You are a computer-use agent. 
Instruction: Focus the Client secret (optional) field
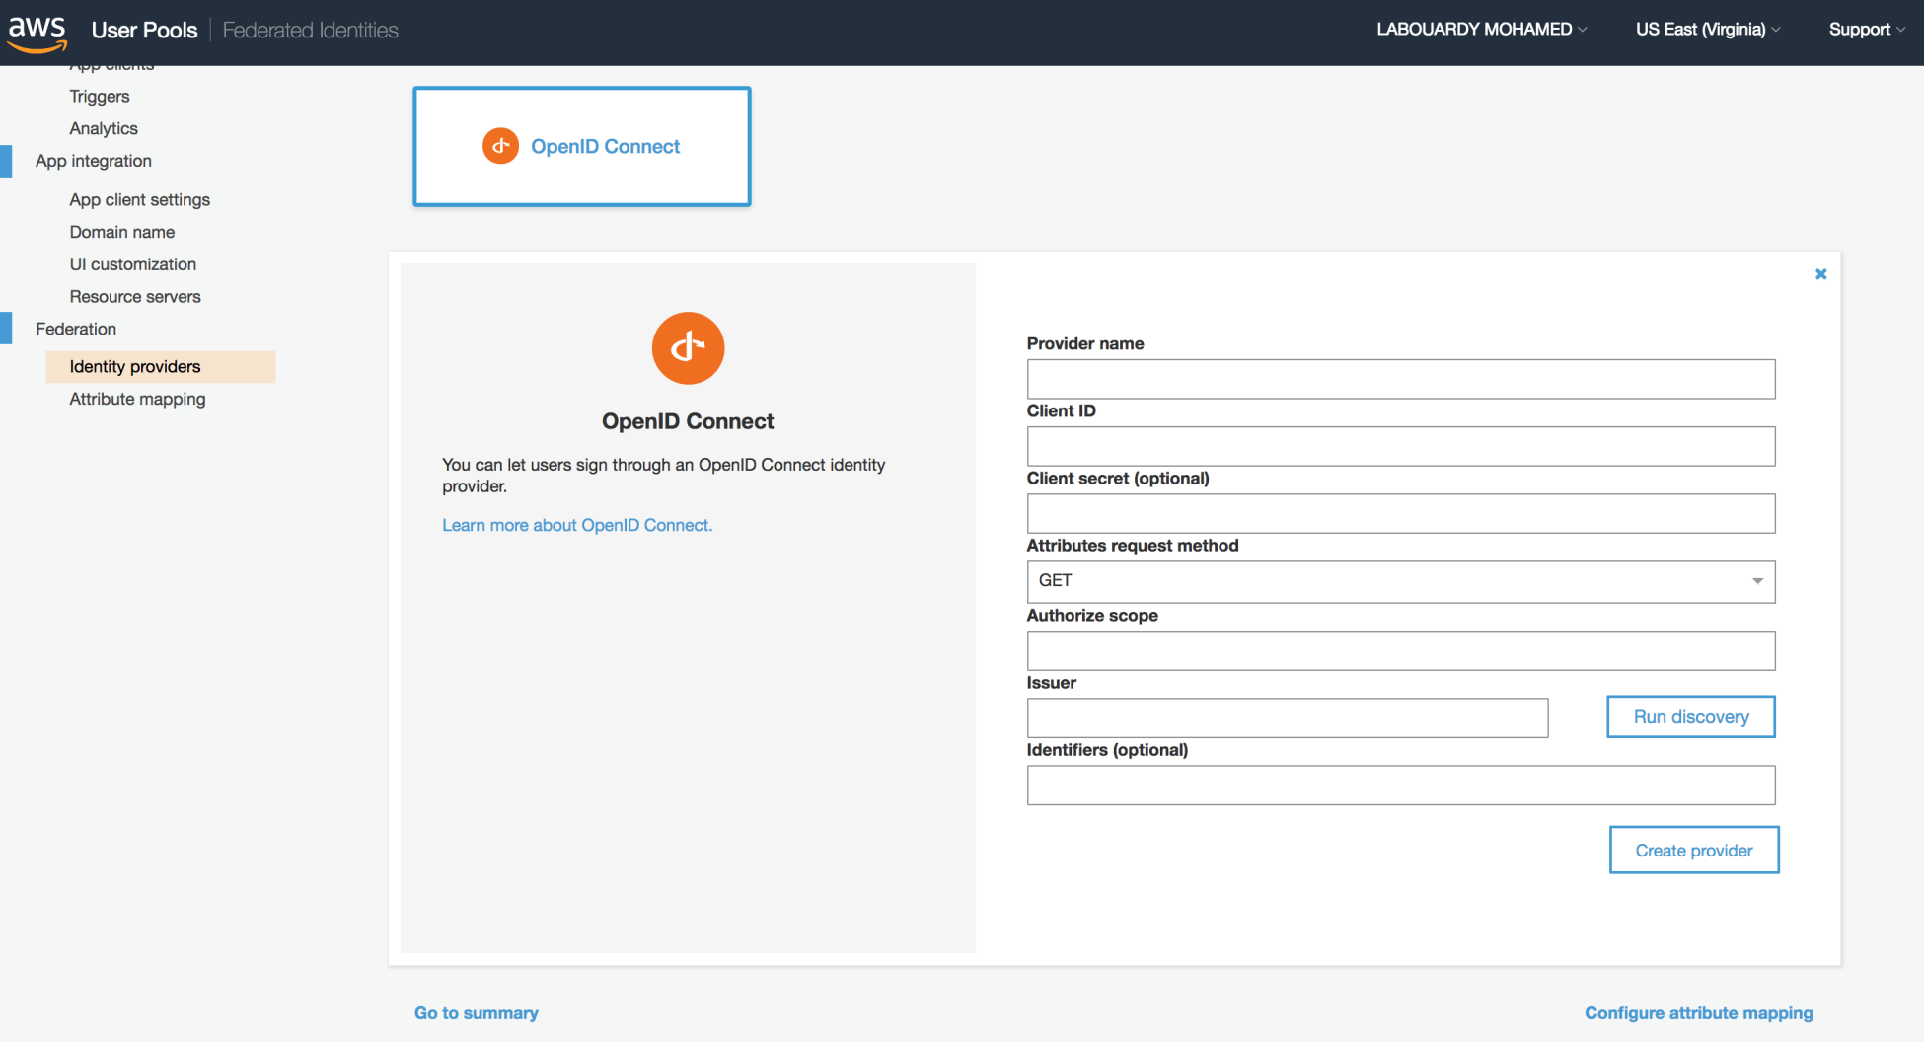click(x=1401, y=513)
